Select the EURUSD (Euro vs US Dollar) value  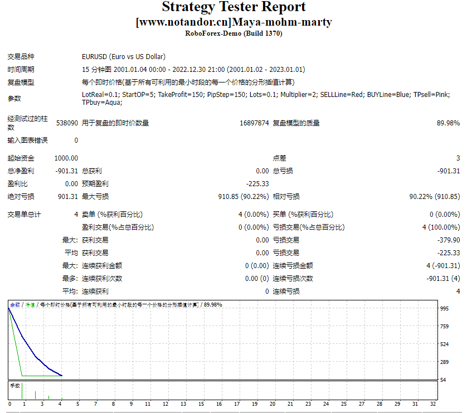tap(124, 57)
